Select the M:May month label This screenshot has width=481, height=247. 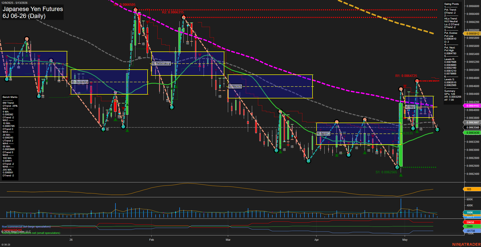410,107
